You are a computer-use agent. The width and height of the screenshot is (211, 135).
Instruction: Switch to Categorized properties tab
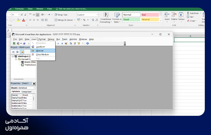[x=27, y=92]
